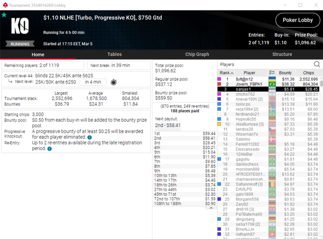Click the flag column header icon
The height and width of the screenshot is (239, 323).
tap(272, 73)
